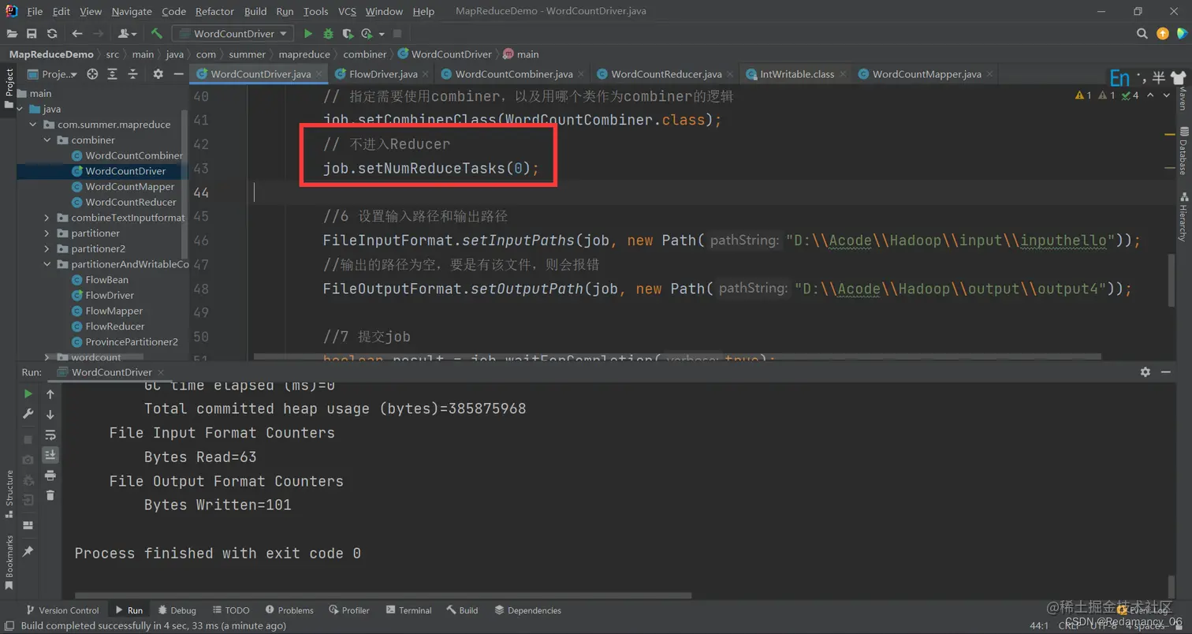This screenshot has width=1192, height=634.
Task: Click the Run with Coverage shield icon
Action: (348, 34)
